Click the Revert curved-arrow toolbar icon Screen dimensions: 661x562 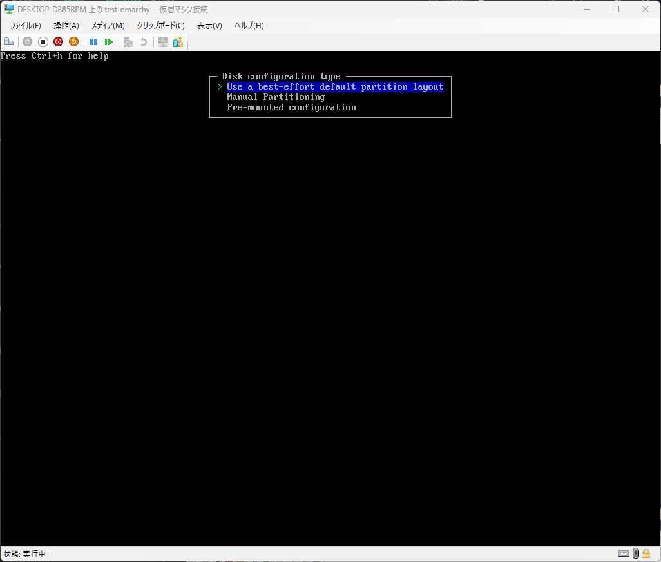tap(144, 42)
